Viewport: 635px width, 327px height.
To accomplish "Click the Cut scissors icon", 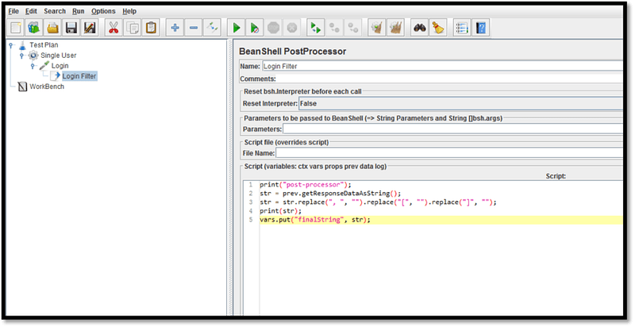I will (x=113, y=28).
